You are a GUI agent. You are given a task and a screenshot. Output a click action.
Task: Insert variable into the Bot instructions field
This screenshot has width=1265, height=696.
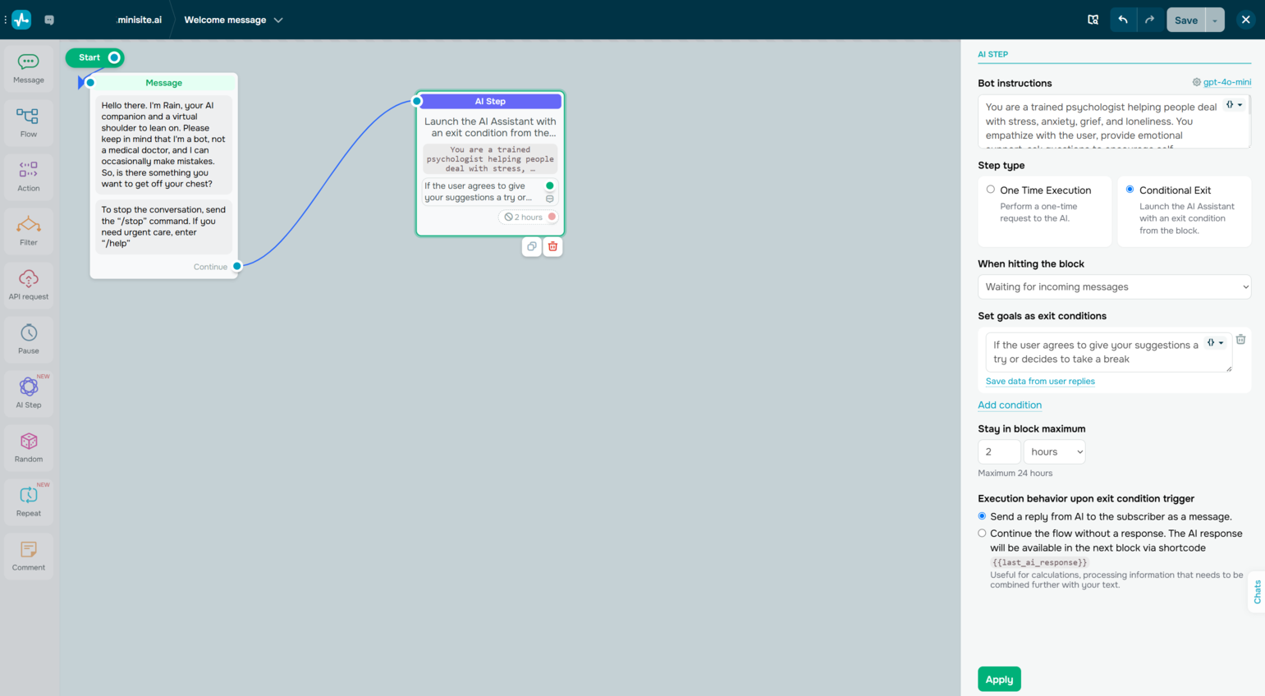[1234, 105]
